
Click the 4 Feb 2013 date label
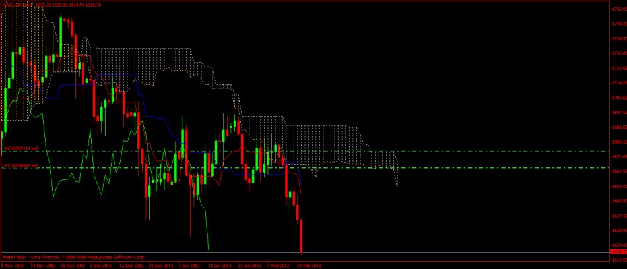click(x=279, y=266)
